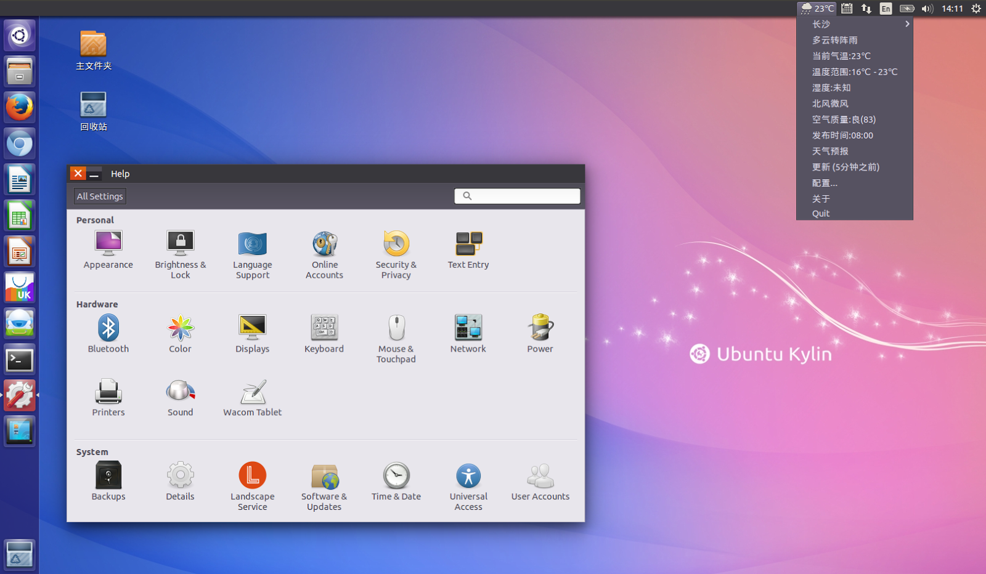Open Wacom Tablet settings
The height and width of the screenshot is (574, 986).
point(252,397)
